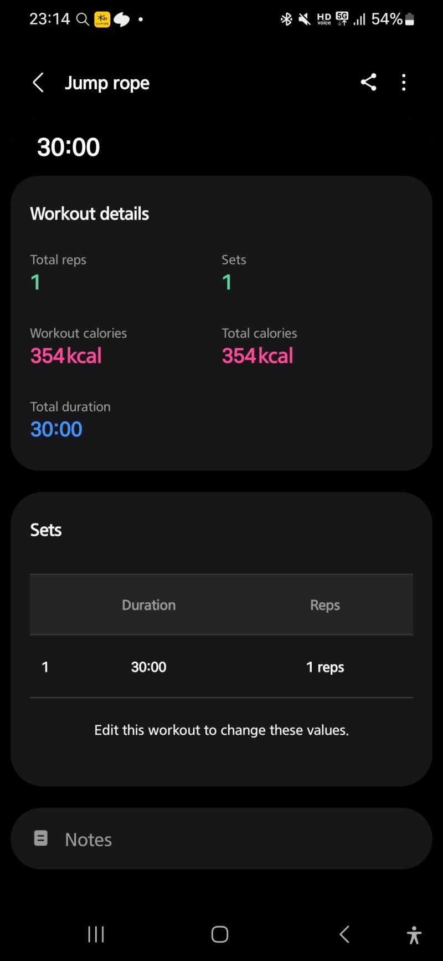Open the accessibility shortcut icon

click(414, 934)
